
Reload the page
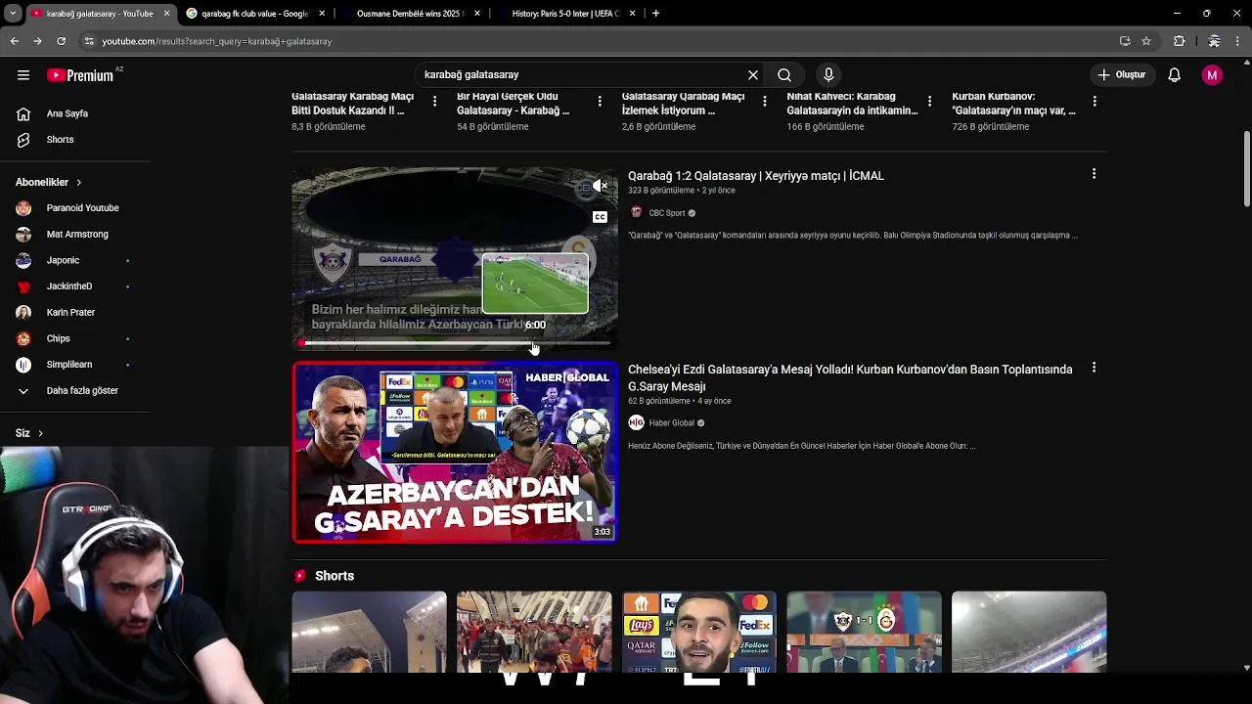click(61, 41)
